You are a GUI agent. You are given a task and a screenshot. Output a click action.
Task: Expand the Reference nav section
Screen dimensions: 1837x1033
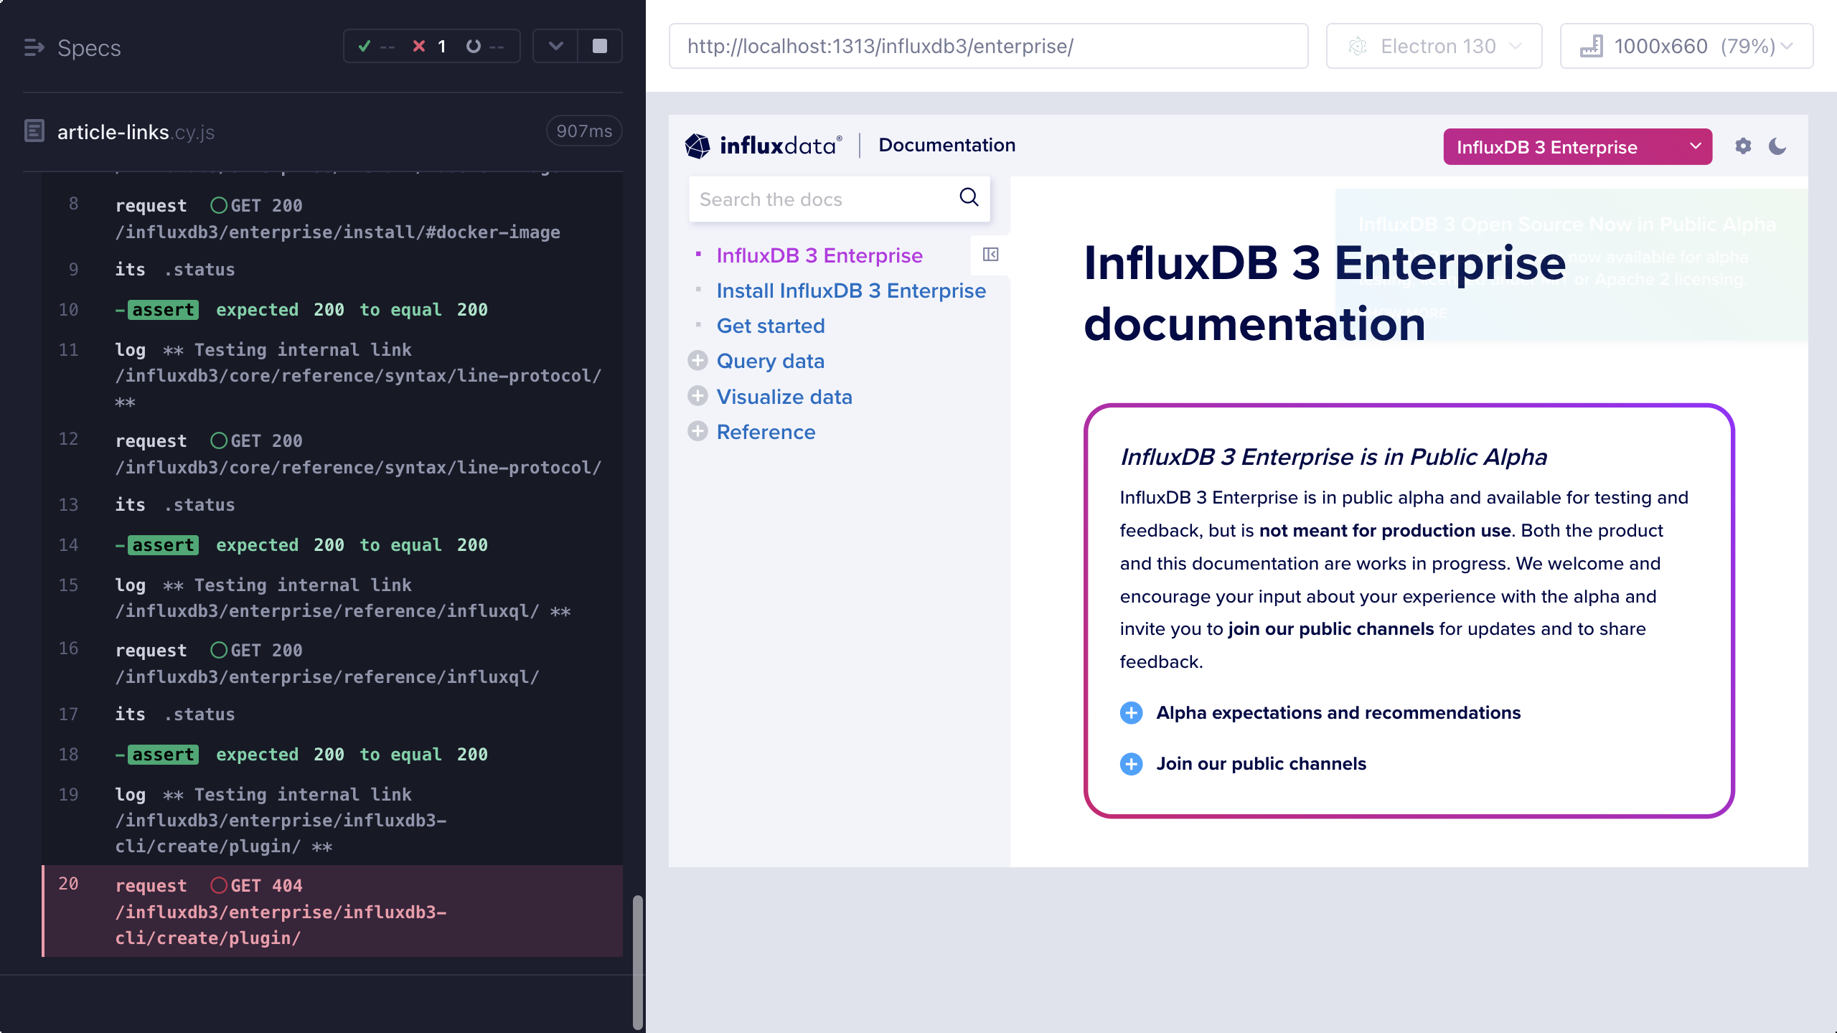(697, 431)
